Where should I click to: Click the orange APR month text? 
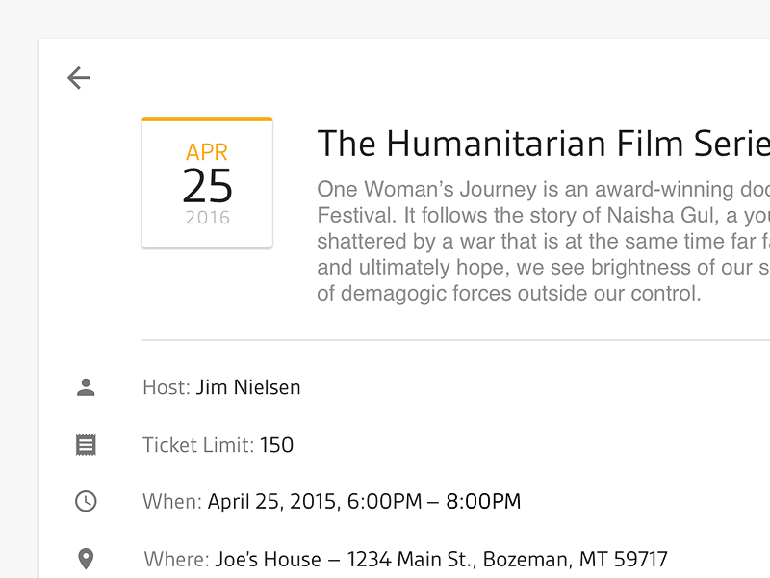point(207,152)
